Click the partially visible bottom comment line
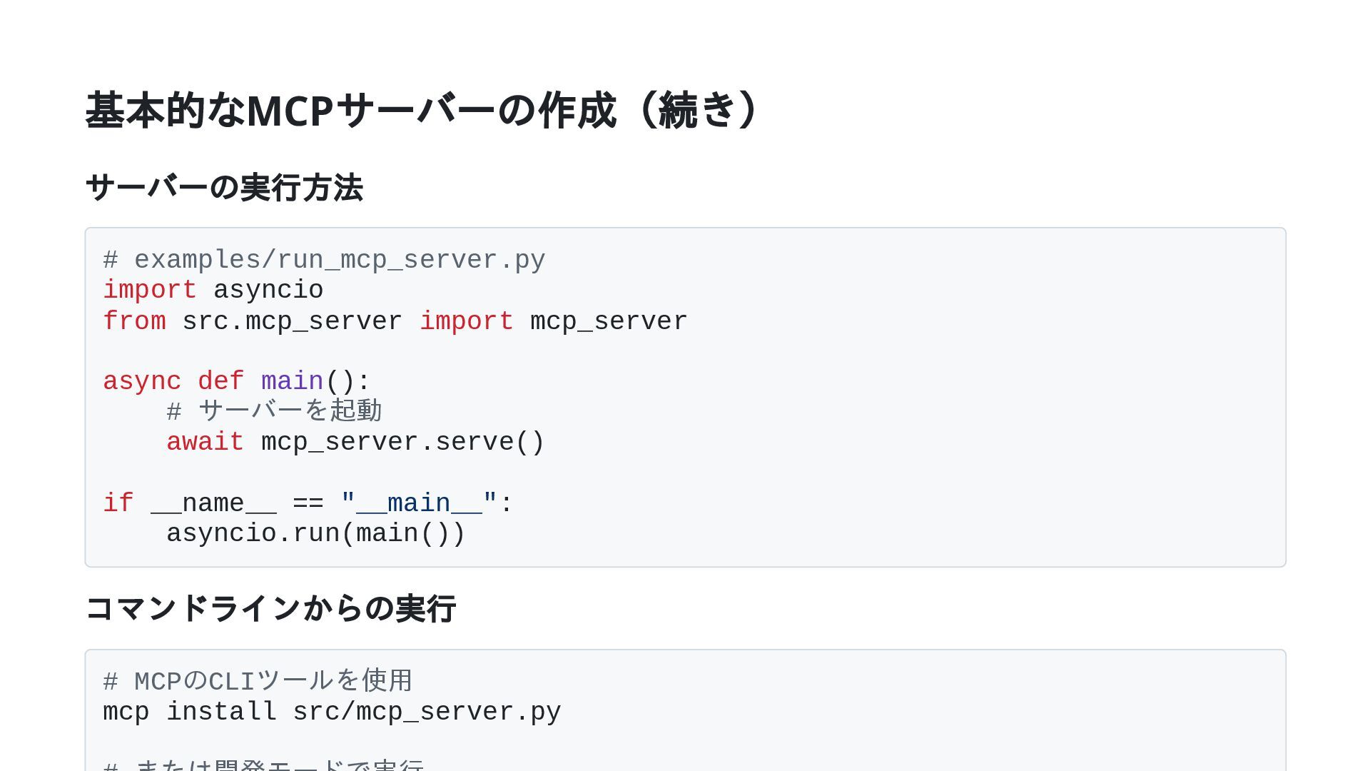Image resolution: width=1370 pixels, height=771 pixels. [x=264, y=765]
